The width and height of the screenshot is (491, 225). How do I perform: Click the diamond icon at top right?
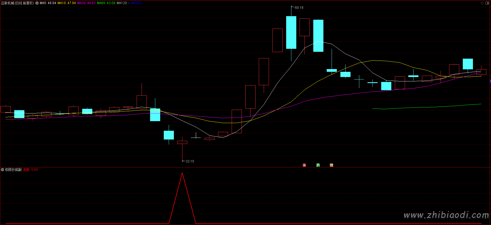(482, 3)
